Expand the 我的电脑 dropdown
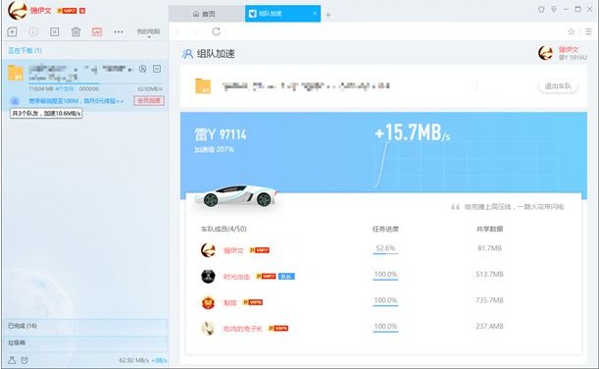The width and height of the screenshot is (599, 369). click(149, 32)
